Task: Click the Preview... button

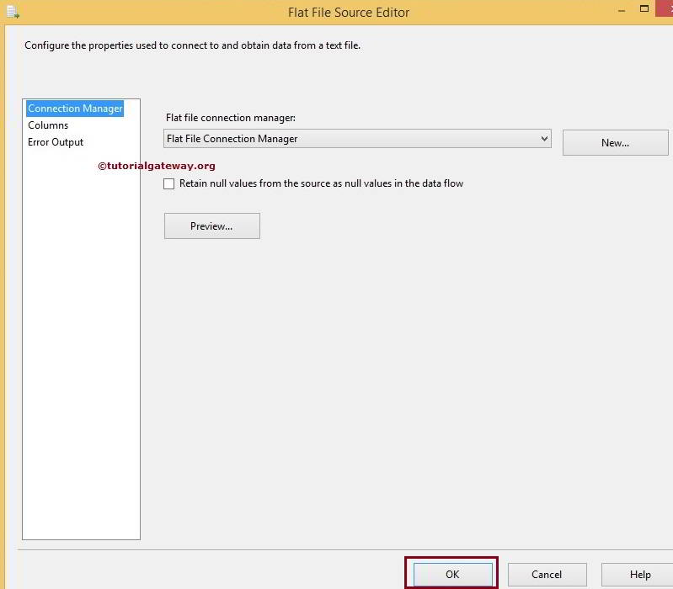Action: click(x=212, y=226)
